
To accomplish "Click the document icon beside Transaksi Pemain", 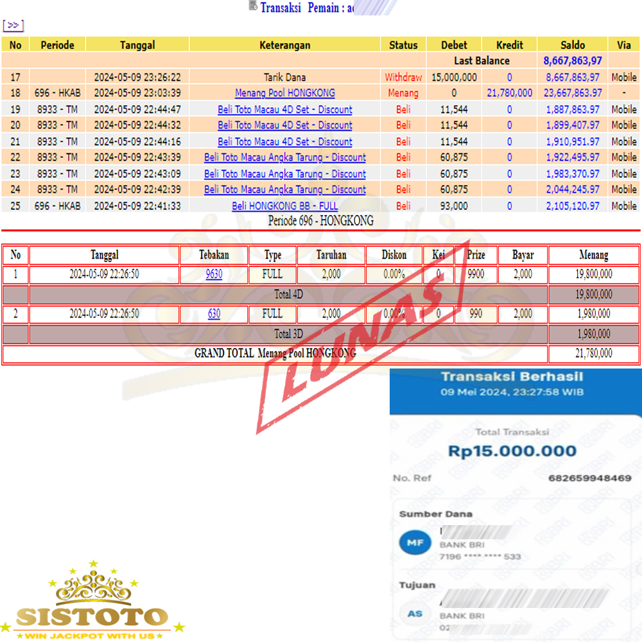I will 253,6.
